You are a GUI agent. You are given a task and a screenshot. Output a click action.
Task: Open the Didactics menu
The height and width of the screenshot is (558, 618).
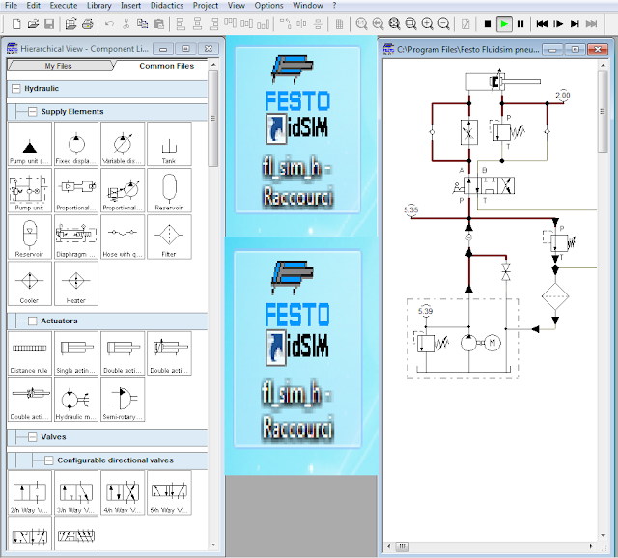(167, 6)
